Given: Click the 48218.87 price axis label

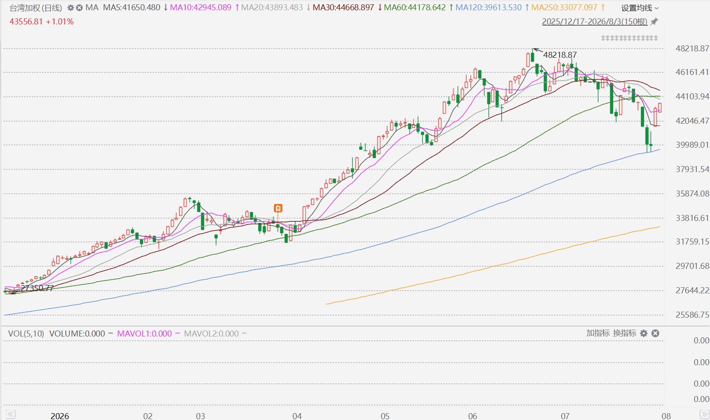Looking at the screenshot, I should [692, 48].
